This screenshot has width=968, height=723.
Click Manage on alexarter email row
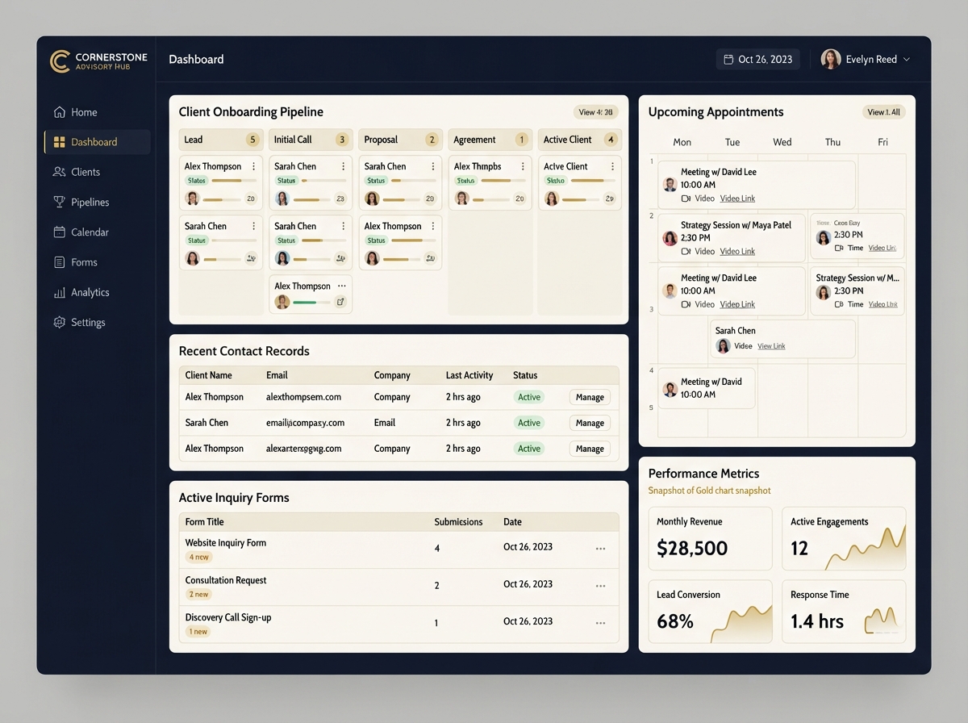point(590,449)
